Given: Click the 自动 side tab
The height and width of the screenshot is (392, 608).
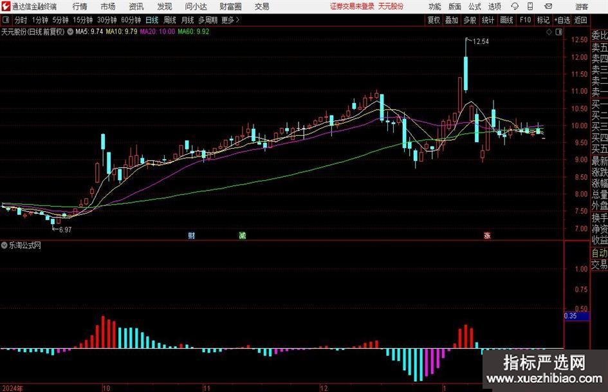Looking at the screenshot, I should [600, 253].
